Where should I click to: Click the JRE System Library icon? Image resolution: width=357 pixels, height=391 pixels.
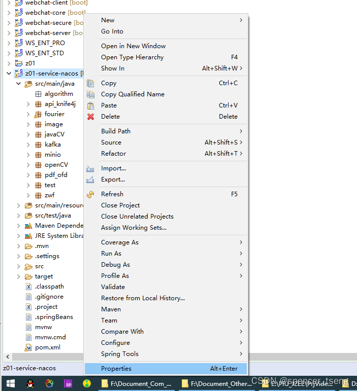[28, 236]
